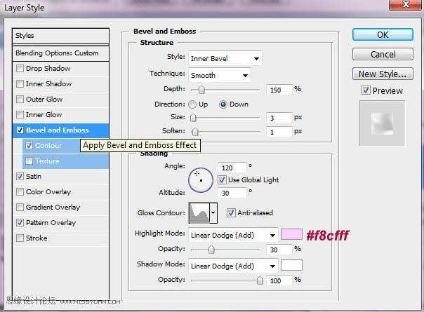The image size is (424, 312).
Task: Click the Depth value field 150
Action: click(x=279, y=90)
